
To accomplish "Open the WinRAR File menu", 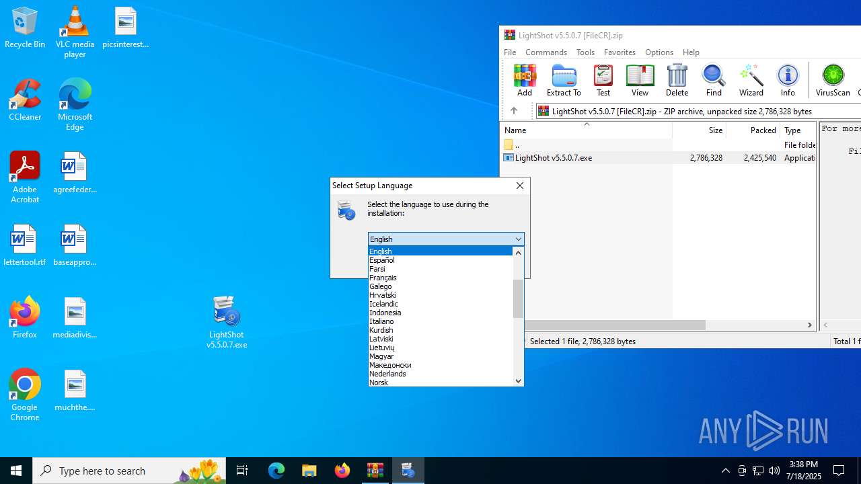I will (510, 52).
